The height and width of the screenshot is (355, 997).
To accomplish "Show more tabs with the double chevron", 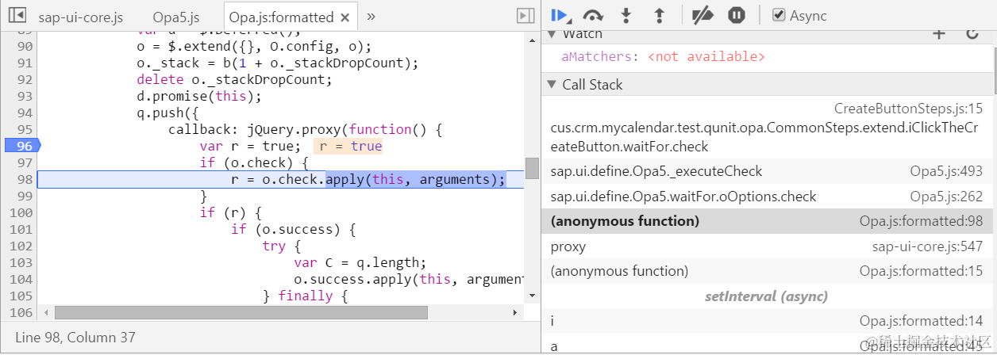I will pos(371,16).
